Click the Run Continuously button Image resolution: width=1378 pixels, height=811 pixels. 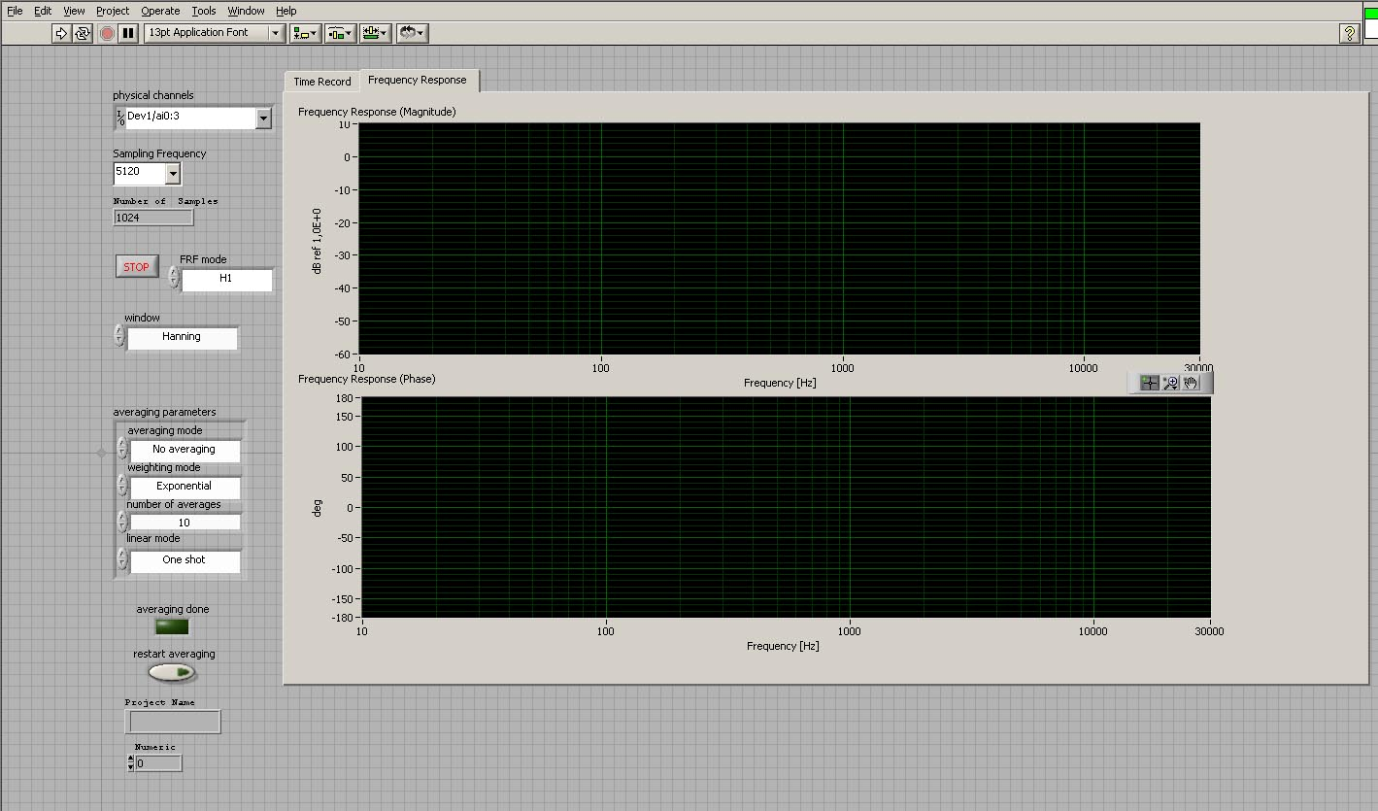[x=83, y=33]
